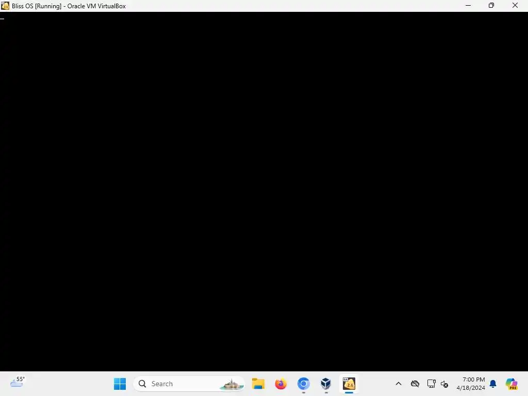Open the Windows Start menu
The image size is (528, 396).
[120, 384]
